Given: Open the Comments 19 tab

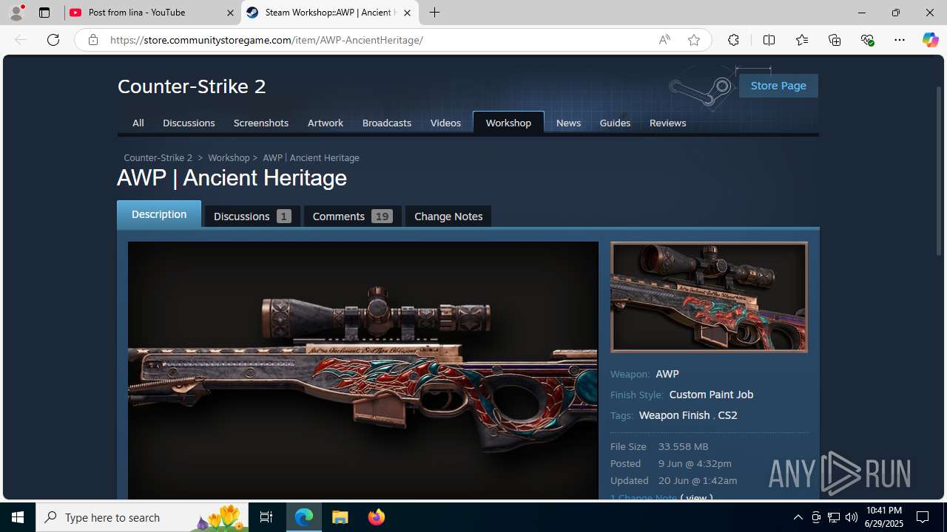Looking at the screenshot, I should pos(352,216).
